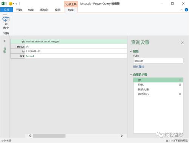Click the Excel icon in title bar

(x=3, y=3)
